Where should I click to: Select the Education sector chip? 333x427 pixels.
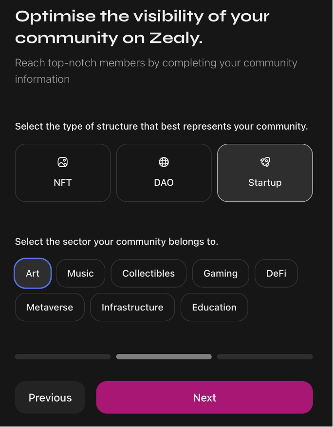click(214, 308)
